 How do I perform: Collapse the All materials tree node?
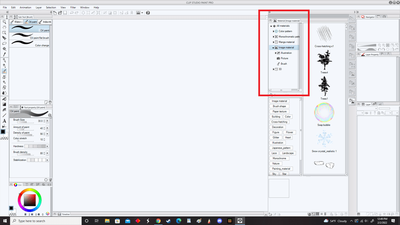coord(271,26)
